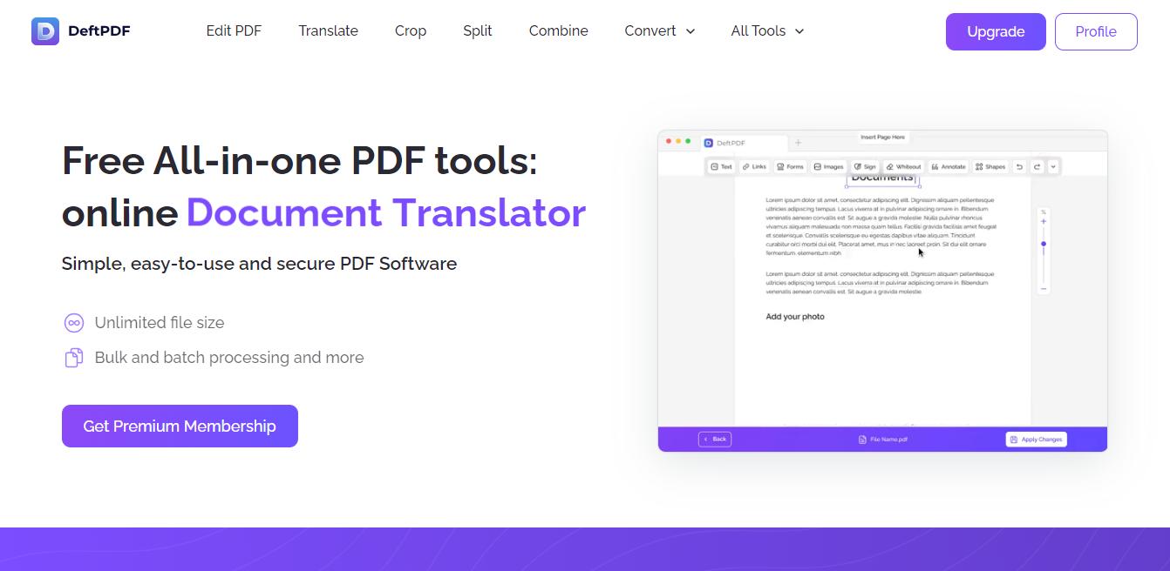Open the All Tools dropdown
The height and width of the screenshot is (571, 1170).
tap(765, 30)
